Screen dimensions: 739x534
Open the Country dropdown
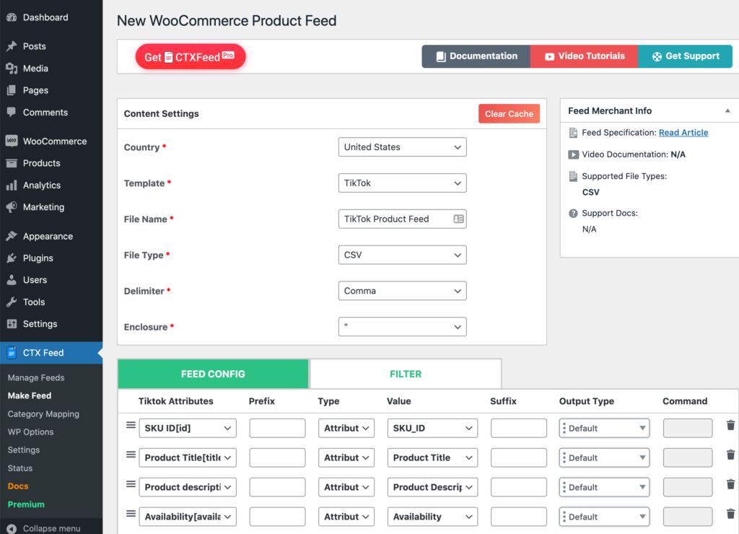coord(402,147)
